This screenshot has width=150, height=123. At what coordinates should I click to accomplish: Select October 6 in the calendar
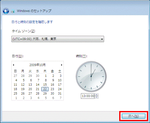pos(31,80)
